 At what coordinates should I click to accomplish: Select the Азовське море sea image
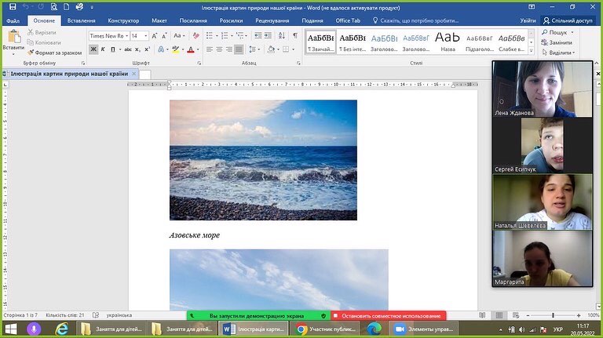click(263, 160)
